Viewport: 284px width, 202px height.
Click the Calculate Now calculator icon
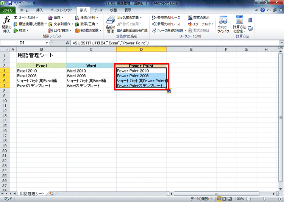click(250, 20)
